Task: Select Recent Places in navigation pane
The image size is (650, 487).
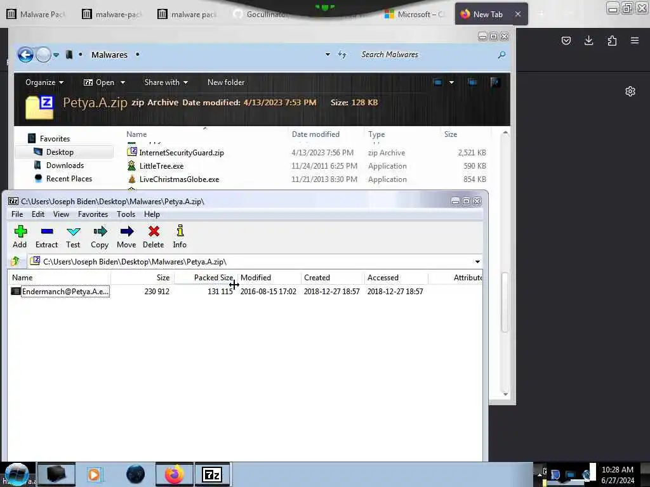Action: (x=69, y=178)
